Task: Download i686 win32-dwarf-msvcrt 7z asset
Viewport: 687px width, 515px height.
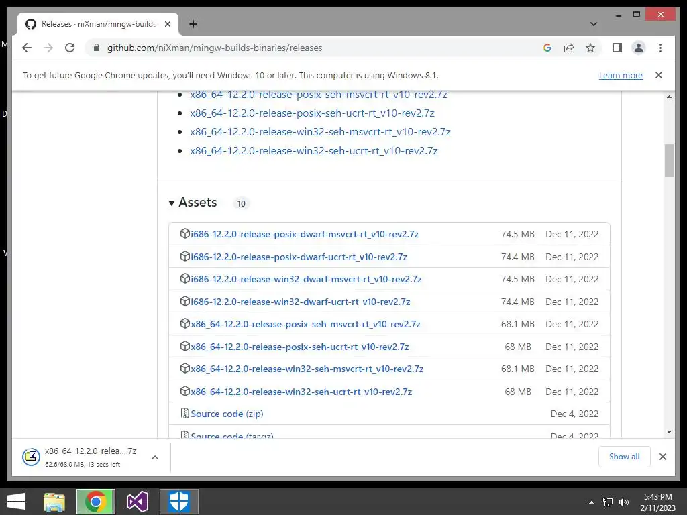Action: click(x=306, y=280)
